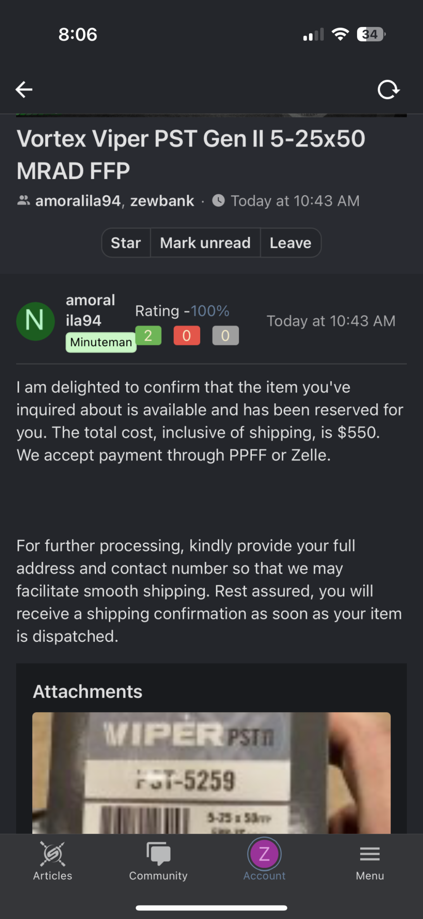Tap the Rating -100% percentage link
423x919 pixels.
(210, 311)
